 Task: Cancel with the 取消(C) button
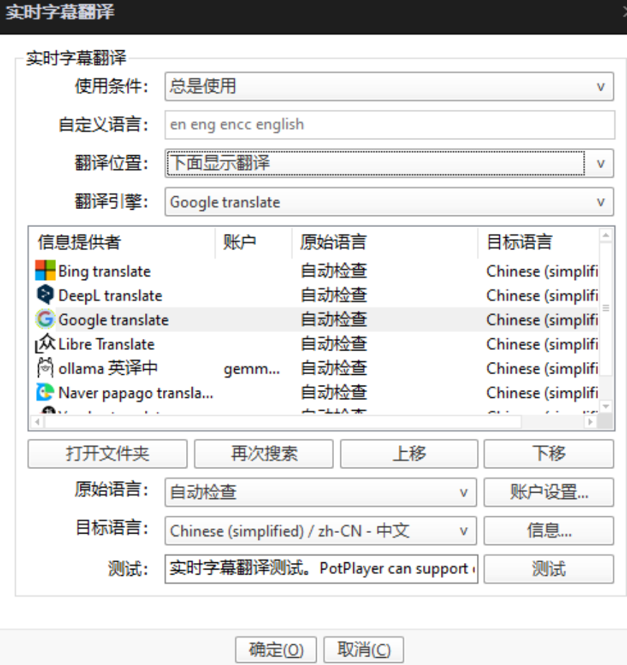[x=363, y=650]
